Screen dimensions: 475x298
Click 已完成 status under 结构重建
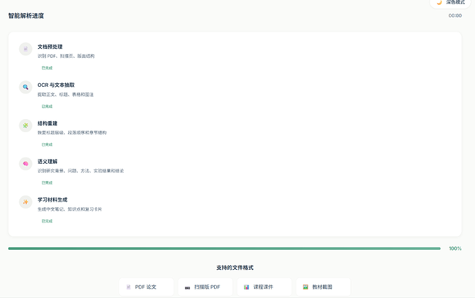coord(47,145)
